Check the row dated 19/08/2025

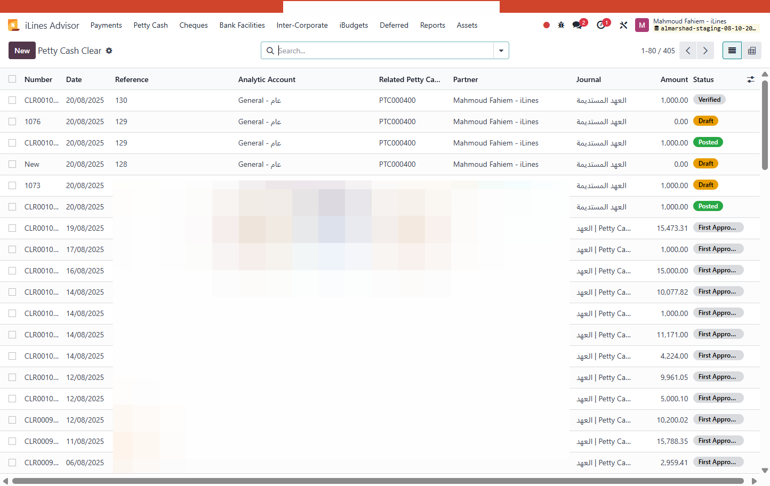click(12, 228)
